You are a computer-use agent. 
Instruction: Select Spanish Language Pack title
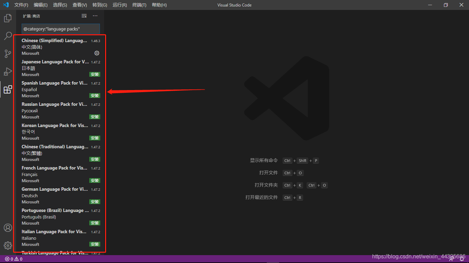pyautogui.click(x=55, y=83)
